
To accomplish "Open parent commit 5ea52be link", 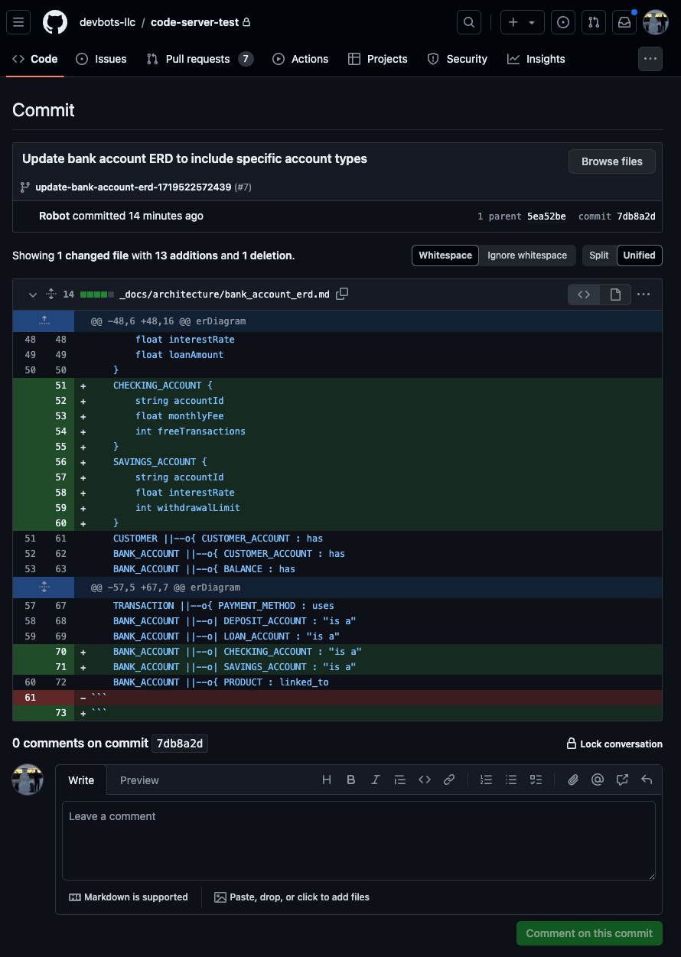I will pyautogui.click(x=546, y=216).
